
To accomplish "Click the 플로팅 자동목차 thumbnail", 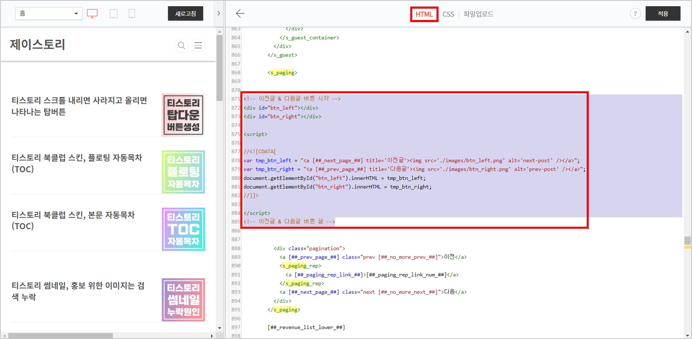I will tap(183, 172).
